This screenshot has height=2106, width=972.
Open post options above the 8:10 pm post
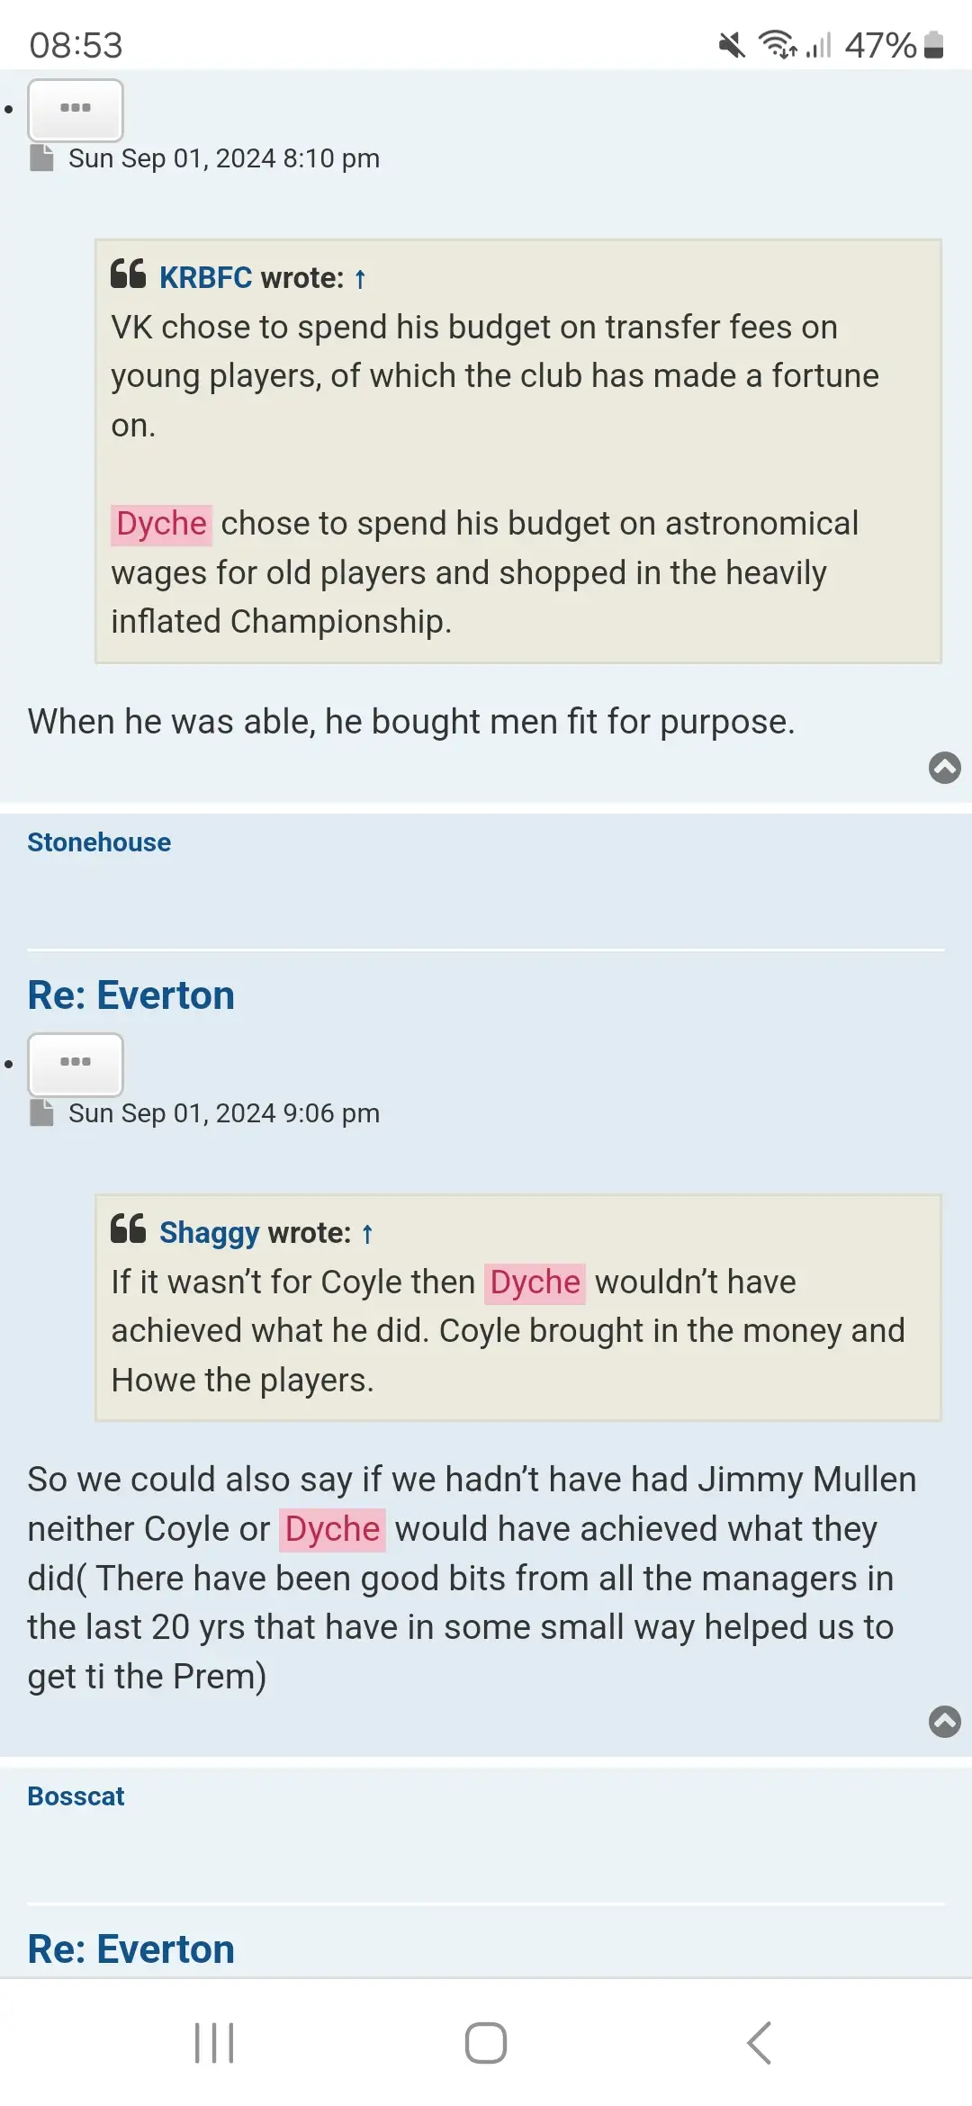pos(76,110)
